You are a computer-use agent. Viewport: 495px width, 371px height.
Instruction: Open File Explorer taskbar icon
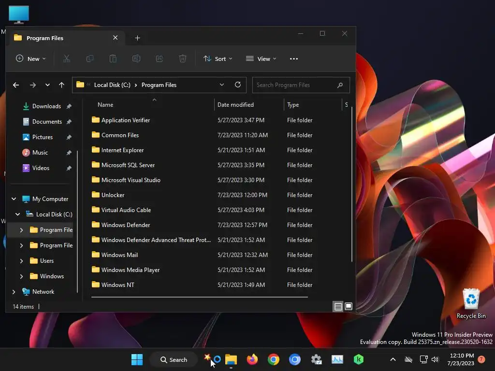[x=231, y=359]
